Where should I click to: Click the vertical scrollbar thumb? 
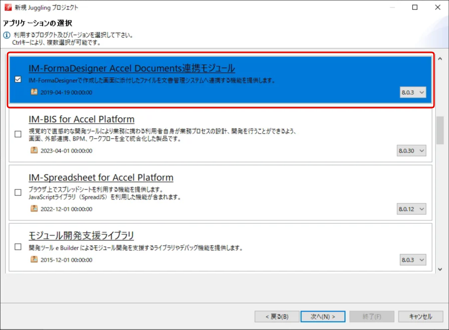point(440,130)
